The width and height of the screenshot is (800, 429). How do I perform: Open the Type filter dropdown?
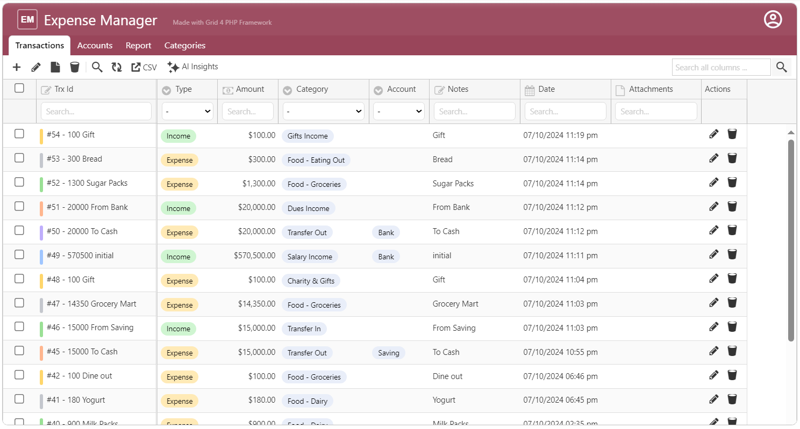[187, 112]
